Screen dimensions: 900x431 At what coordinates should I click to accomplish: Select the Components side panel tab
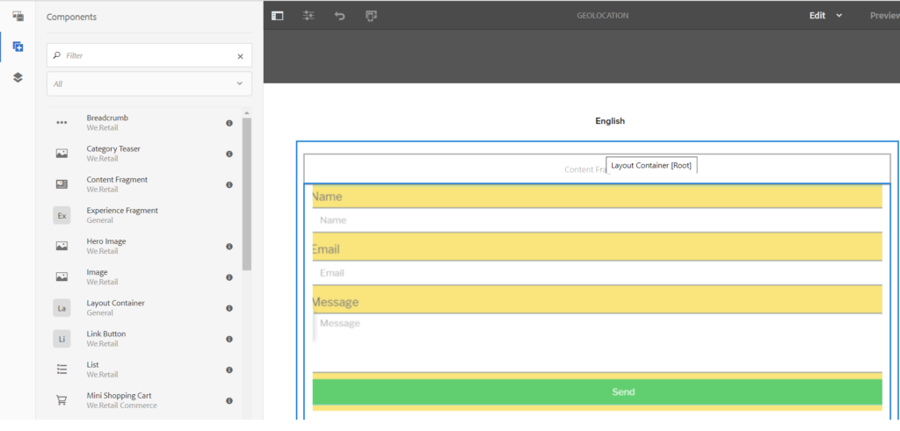tap(18, 47)
